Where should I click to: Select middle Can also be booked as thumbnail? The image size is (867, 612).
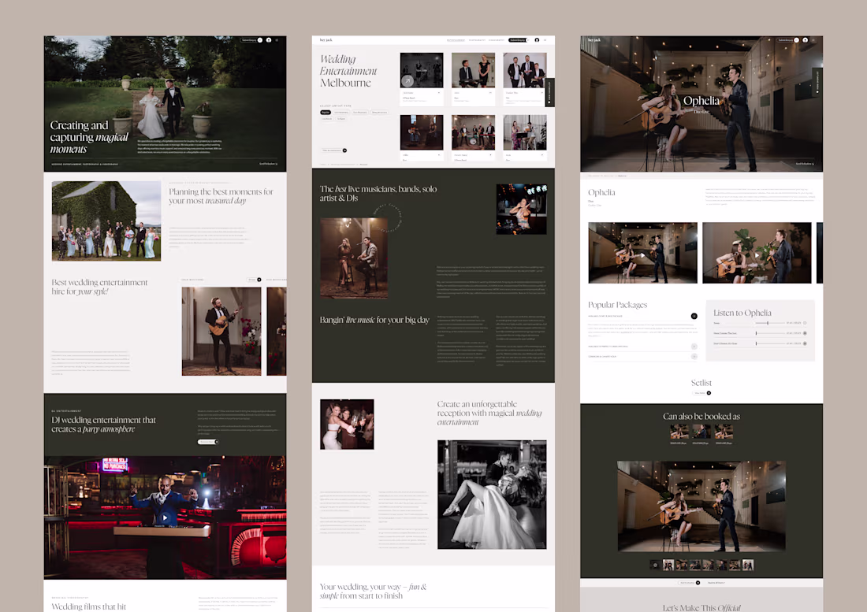(x=701, y=432)
